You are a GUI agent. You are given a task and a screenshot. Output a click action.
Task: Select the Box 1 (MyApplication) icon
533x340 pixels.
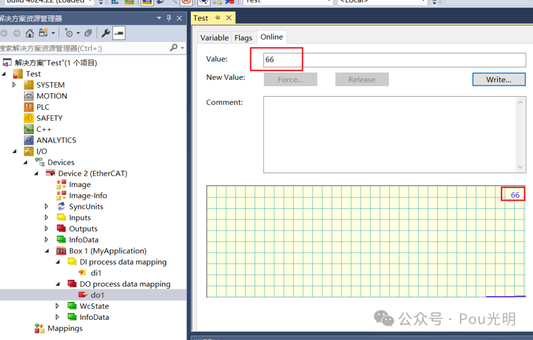(x=61, y=251)
